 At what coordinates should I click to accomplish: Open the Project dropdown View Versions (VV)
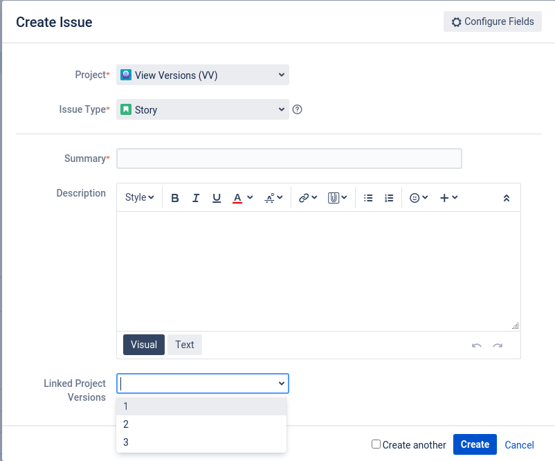(203, 75)
